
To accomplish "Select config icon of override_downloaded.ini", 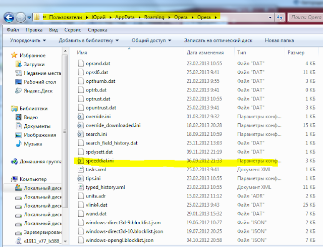I will [x=80, y=125].
